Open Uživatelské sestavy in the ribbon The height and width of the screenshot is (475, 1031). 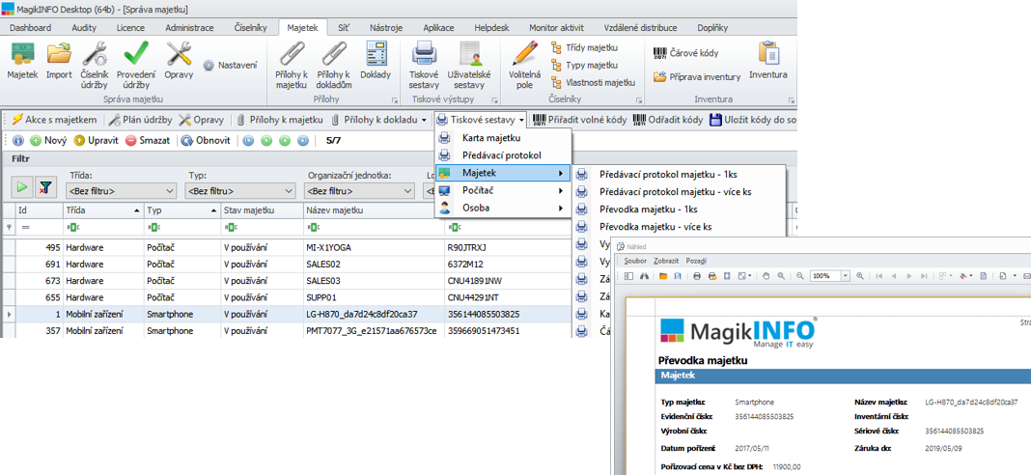point(469,65)
